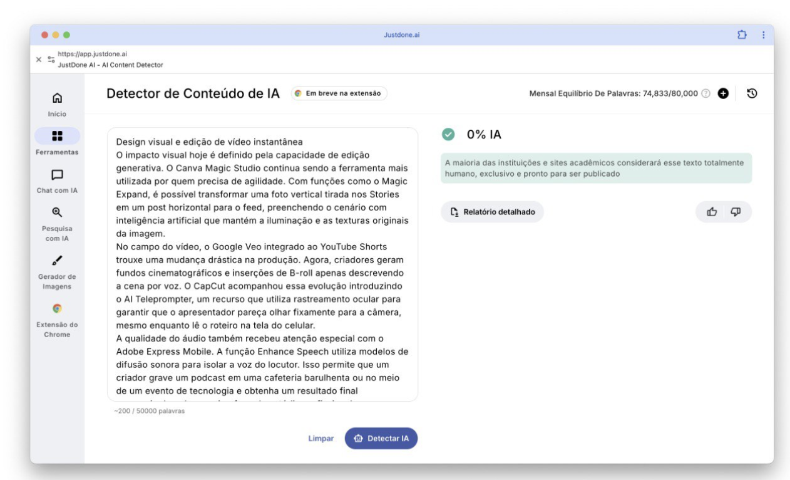Click inside the text input area
790x480 pixels.
click(x=262, y=263)
